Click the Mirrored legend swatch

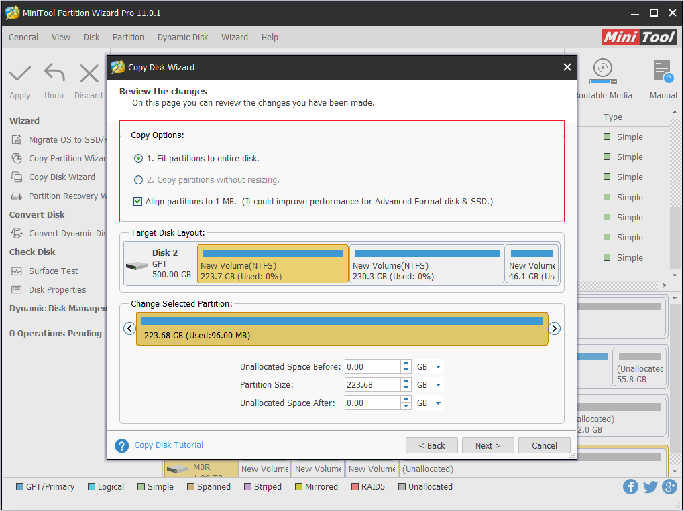(299, 487)
